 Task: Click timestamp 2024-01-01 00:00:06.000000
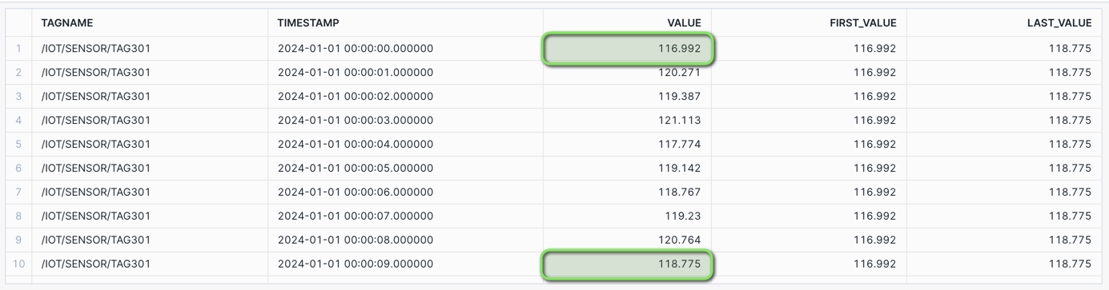pyautogui.click(x=356, y=193)
